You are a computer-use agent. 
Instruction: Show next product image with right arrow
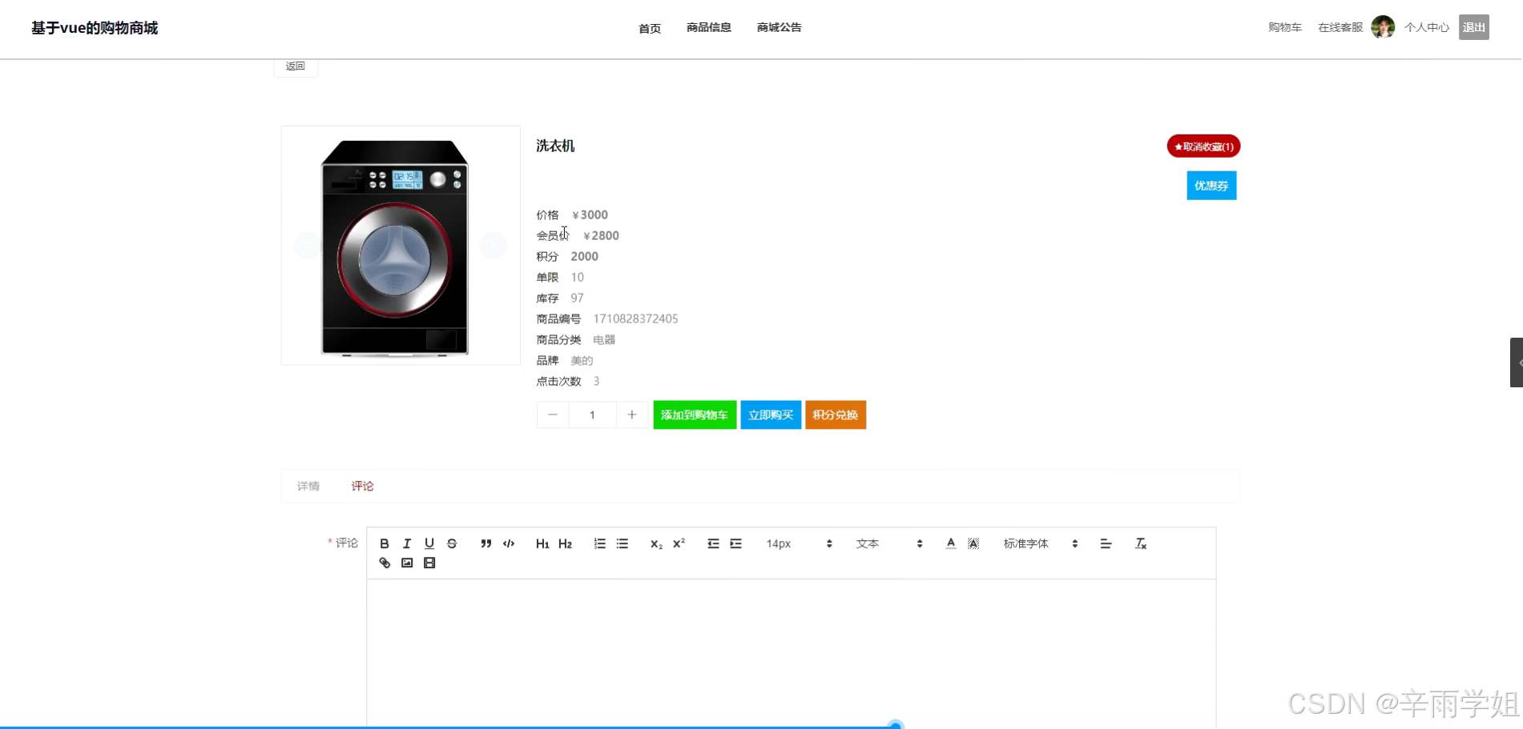click(494, 245)
